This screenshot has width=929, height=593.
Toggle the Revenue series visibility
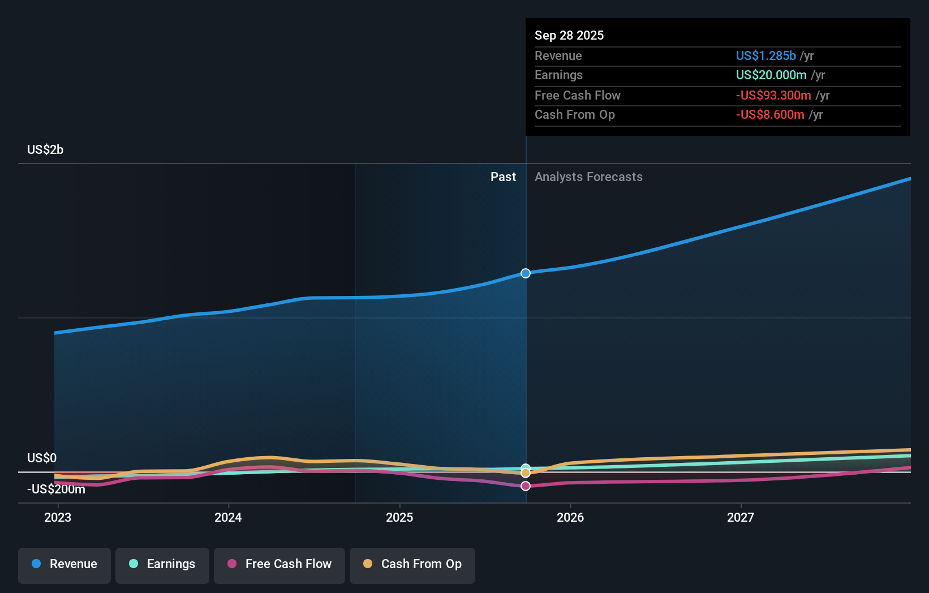coord(64,565)
